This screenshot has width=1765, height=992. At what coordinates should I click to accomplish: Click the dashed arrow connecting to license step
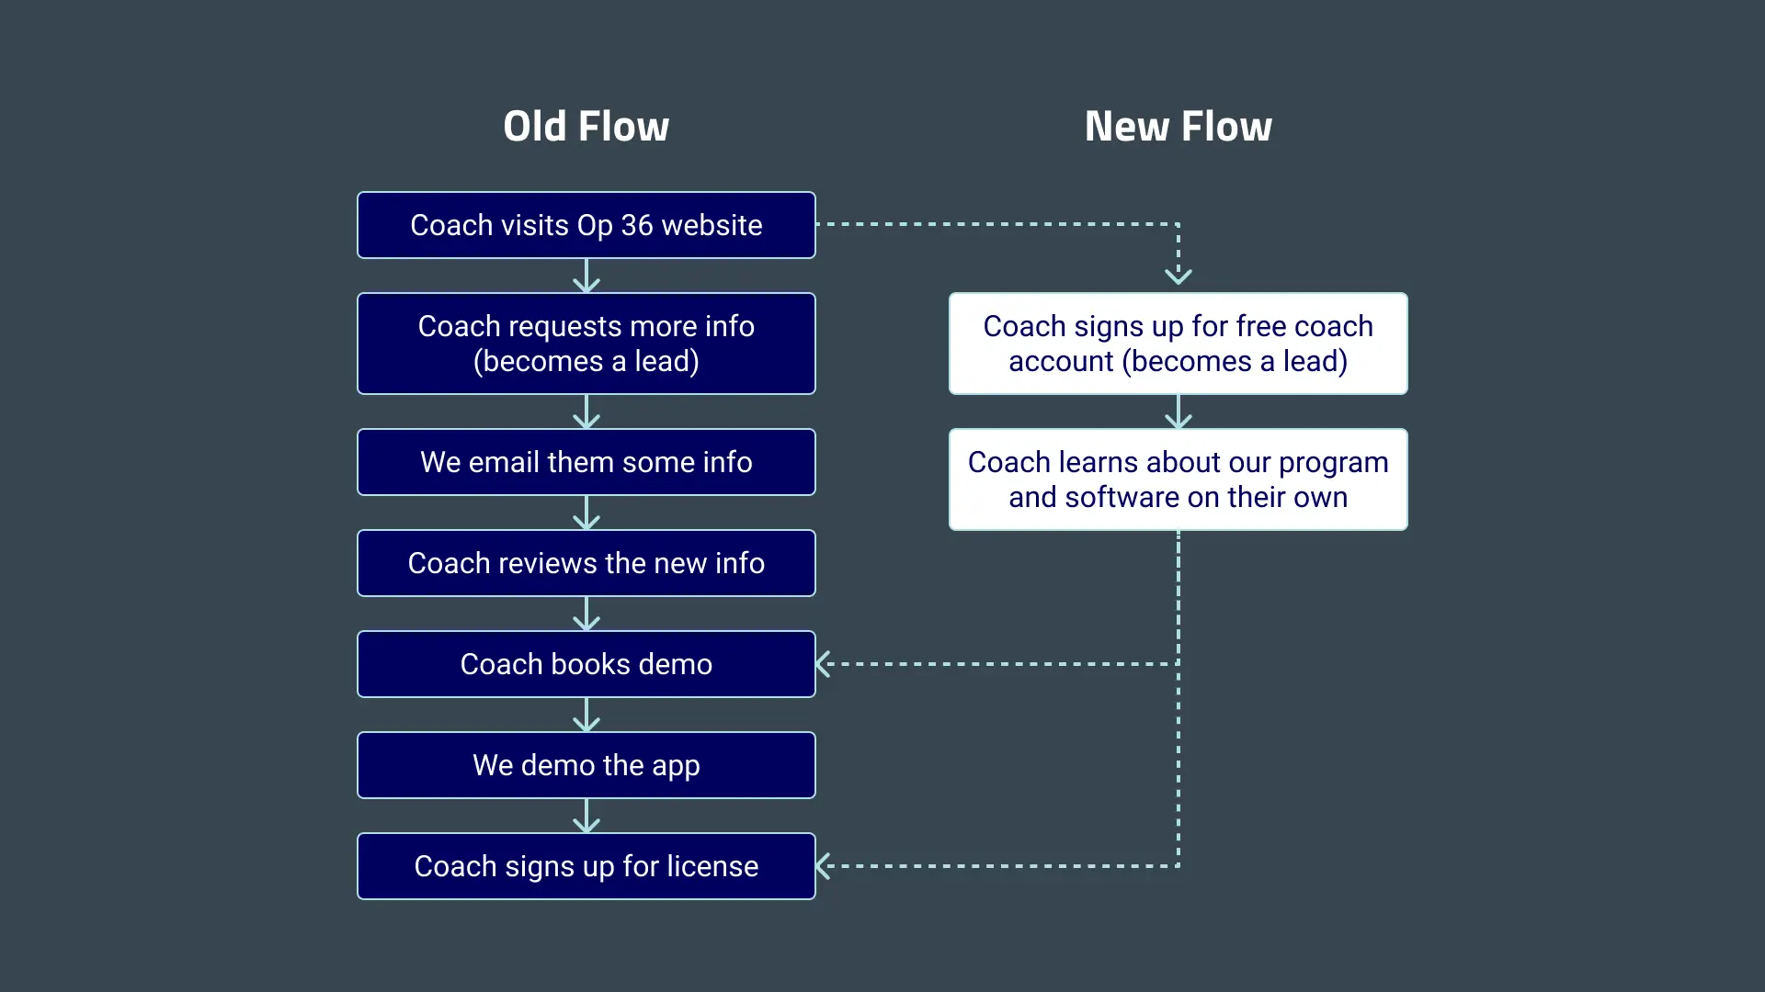(1000, 866)
